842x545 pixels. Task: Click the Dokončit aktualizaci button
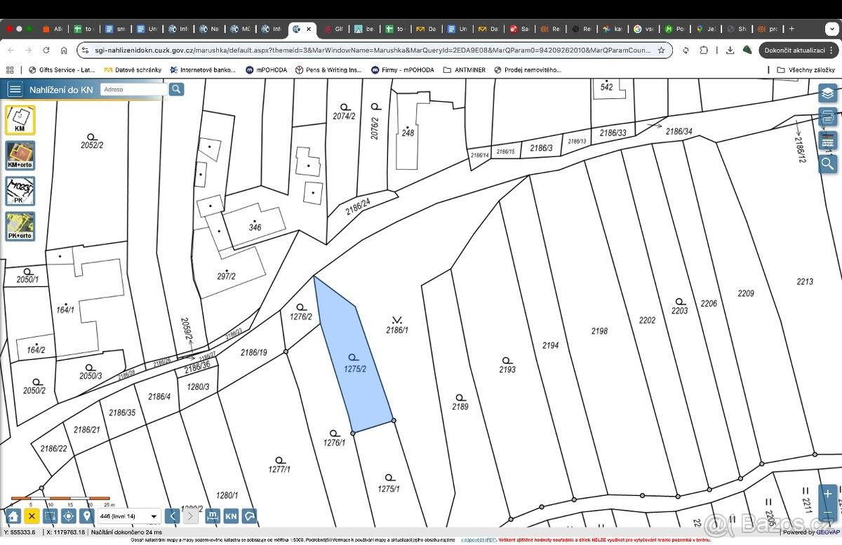pos(796,51)
